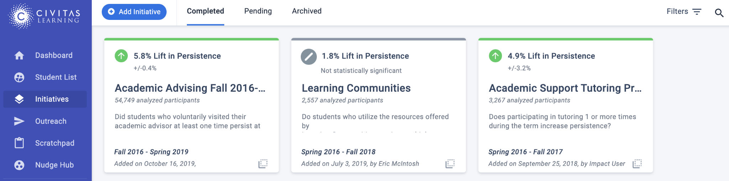Viewport: 729px width, 181px height.
Task: Click the Nudge Hub icon
Action: coord(19,165)
